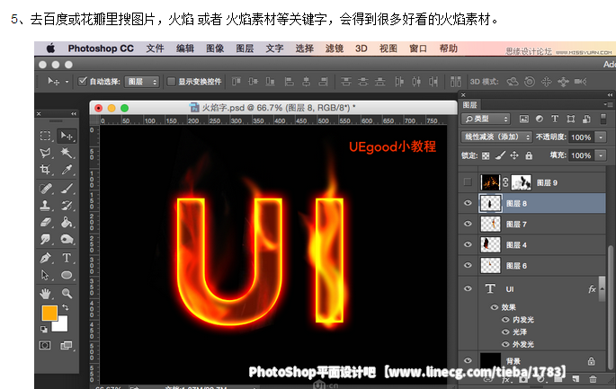Select the Eraser tool
The height and width of the screenshot is (389, 616).
[x=46, y=222]
